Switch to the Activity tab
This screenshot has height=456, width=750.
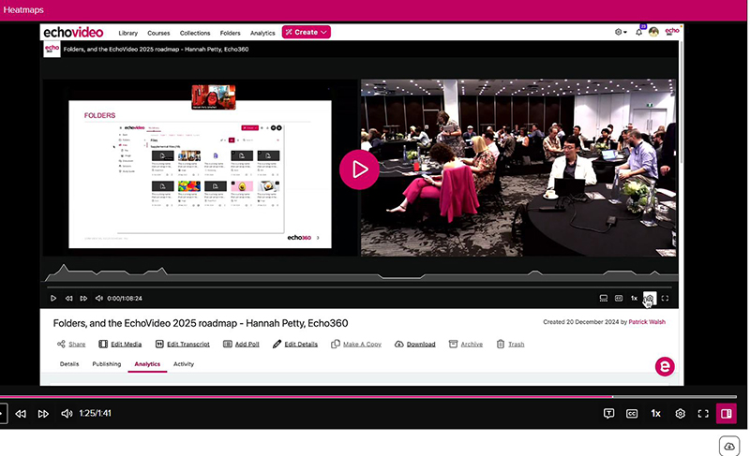(x=184, y=364)
